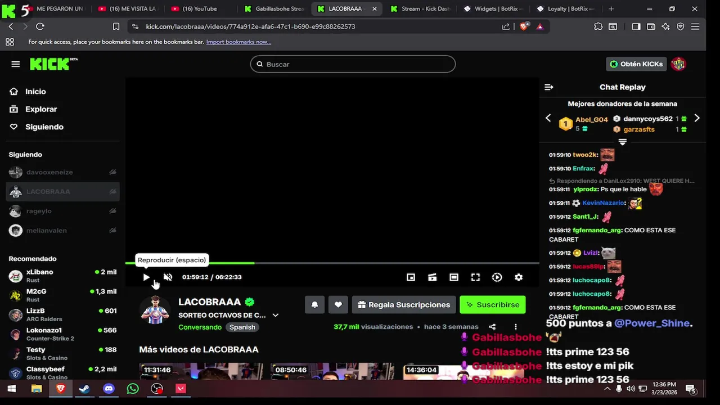The height and width of the screenshot is (405, 720).
Task: Toggle clip creation icon in player
Action: (x=432, y=277)
